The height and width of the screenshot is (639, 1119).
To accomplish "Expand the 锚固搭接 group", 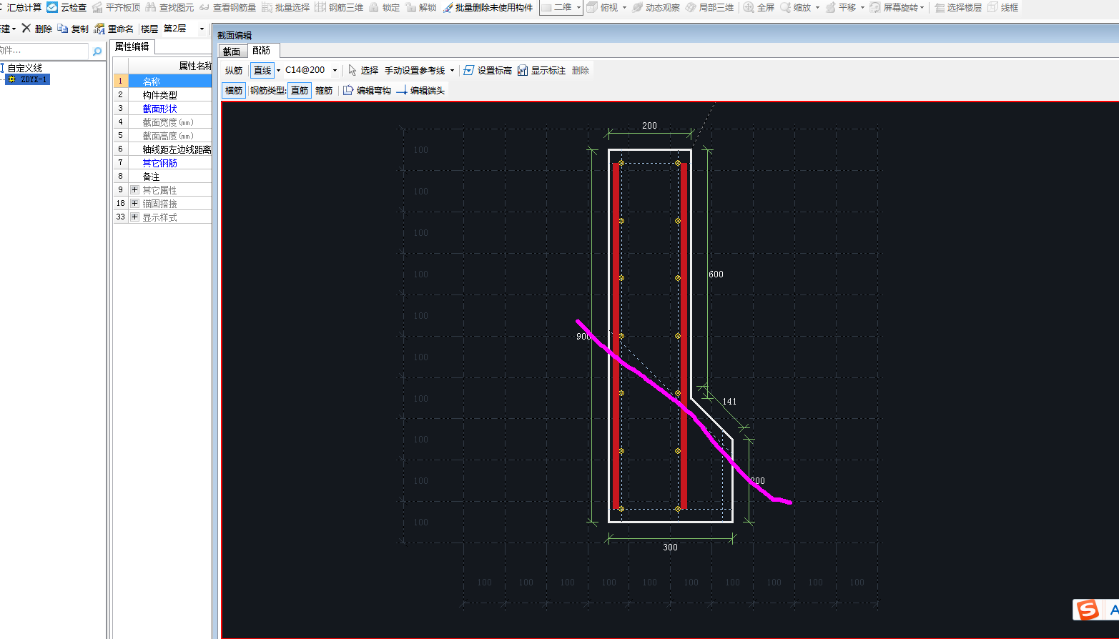I will 134,204.
